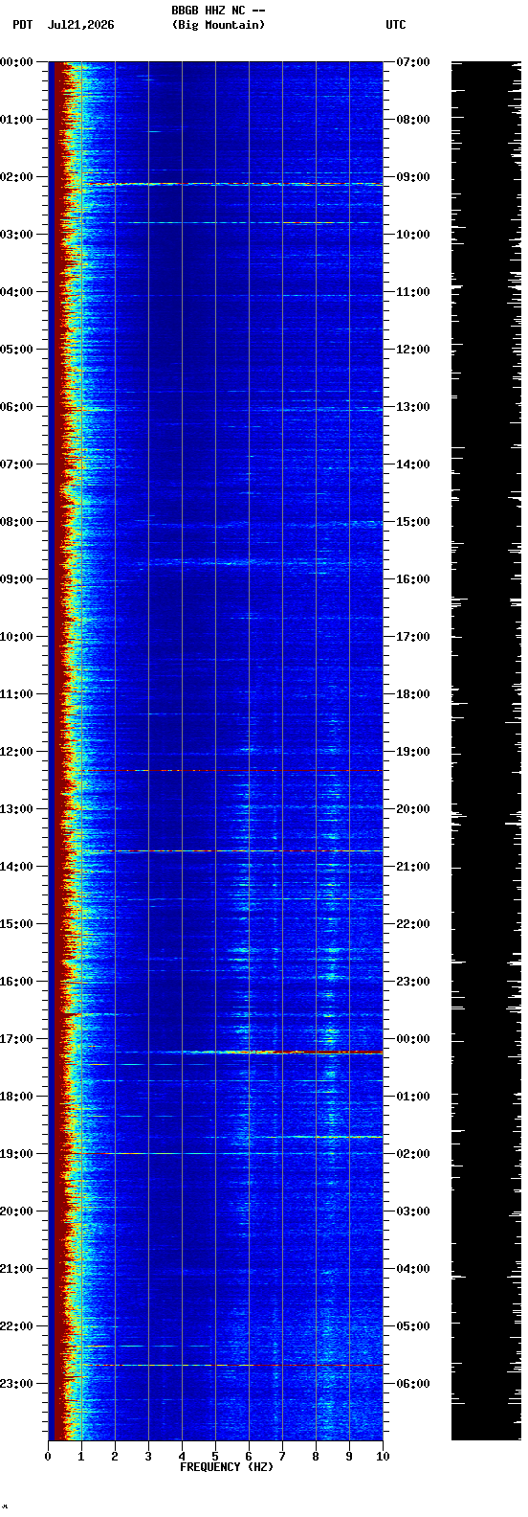Viewport: 528px width, 1517px height.
Task: Click the date label 'Jul21,2026'
Action: [x=80, y=25]
